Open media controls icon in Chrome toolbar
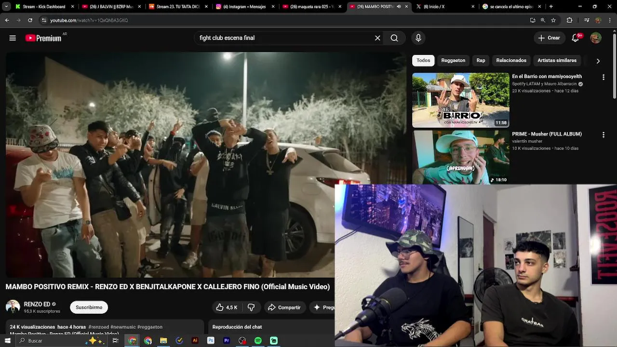The height and width of the screenshot is (347, 617). (586, 20)
